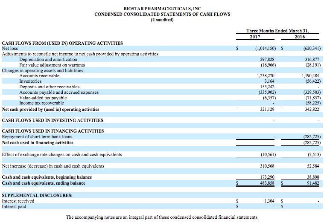327x223 pixels.
Task: Click the Depreciation and amortization label
Action: pyautogui.click(x=48, y=60)
